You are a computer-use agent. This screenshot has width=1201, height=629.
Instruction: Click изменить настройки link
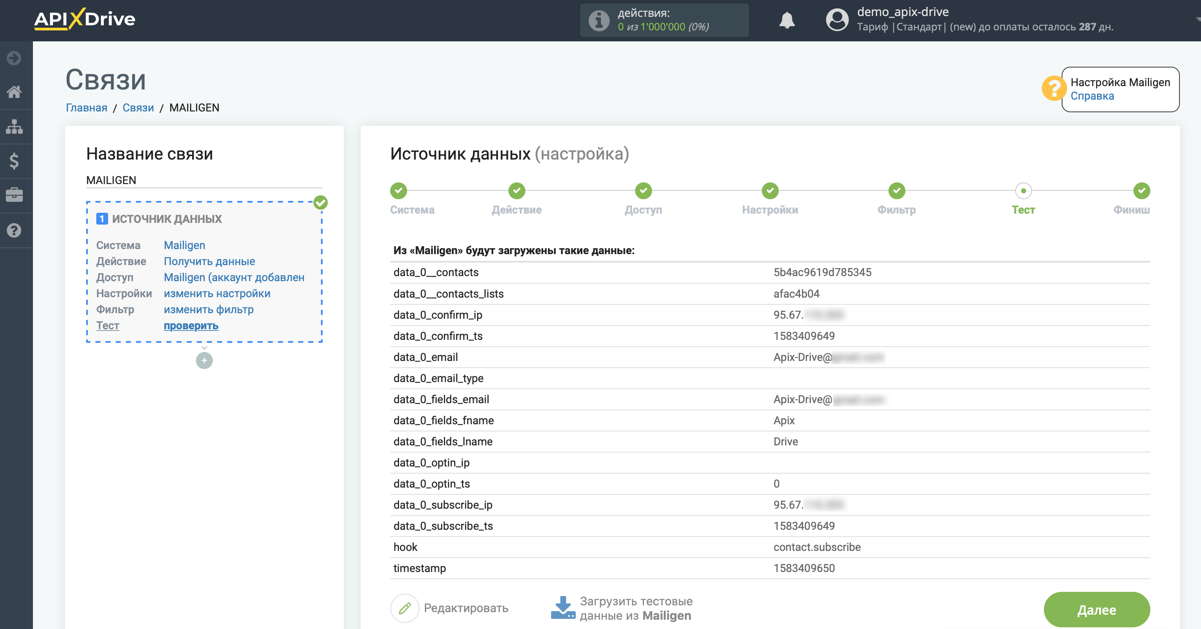point(217,293)
